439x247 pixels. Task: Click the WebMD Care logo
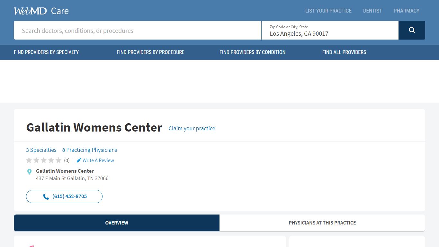point(41,11)
